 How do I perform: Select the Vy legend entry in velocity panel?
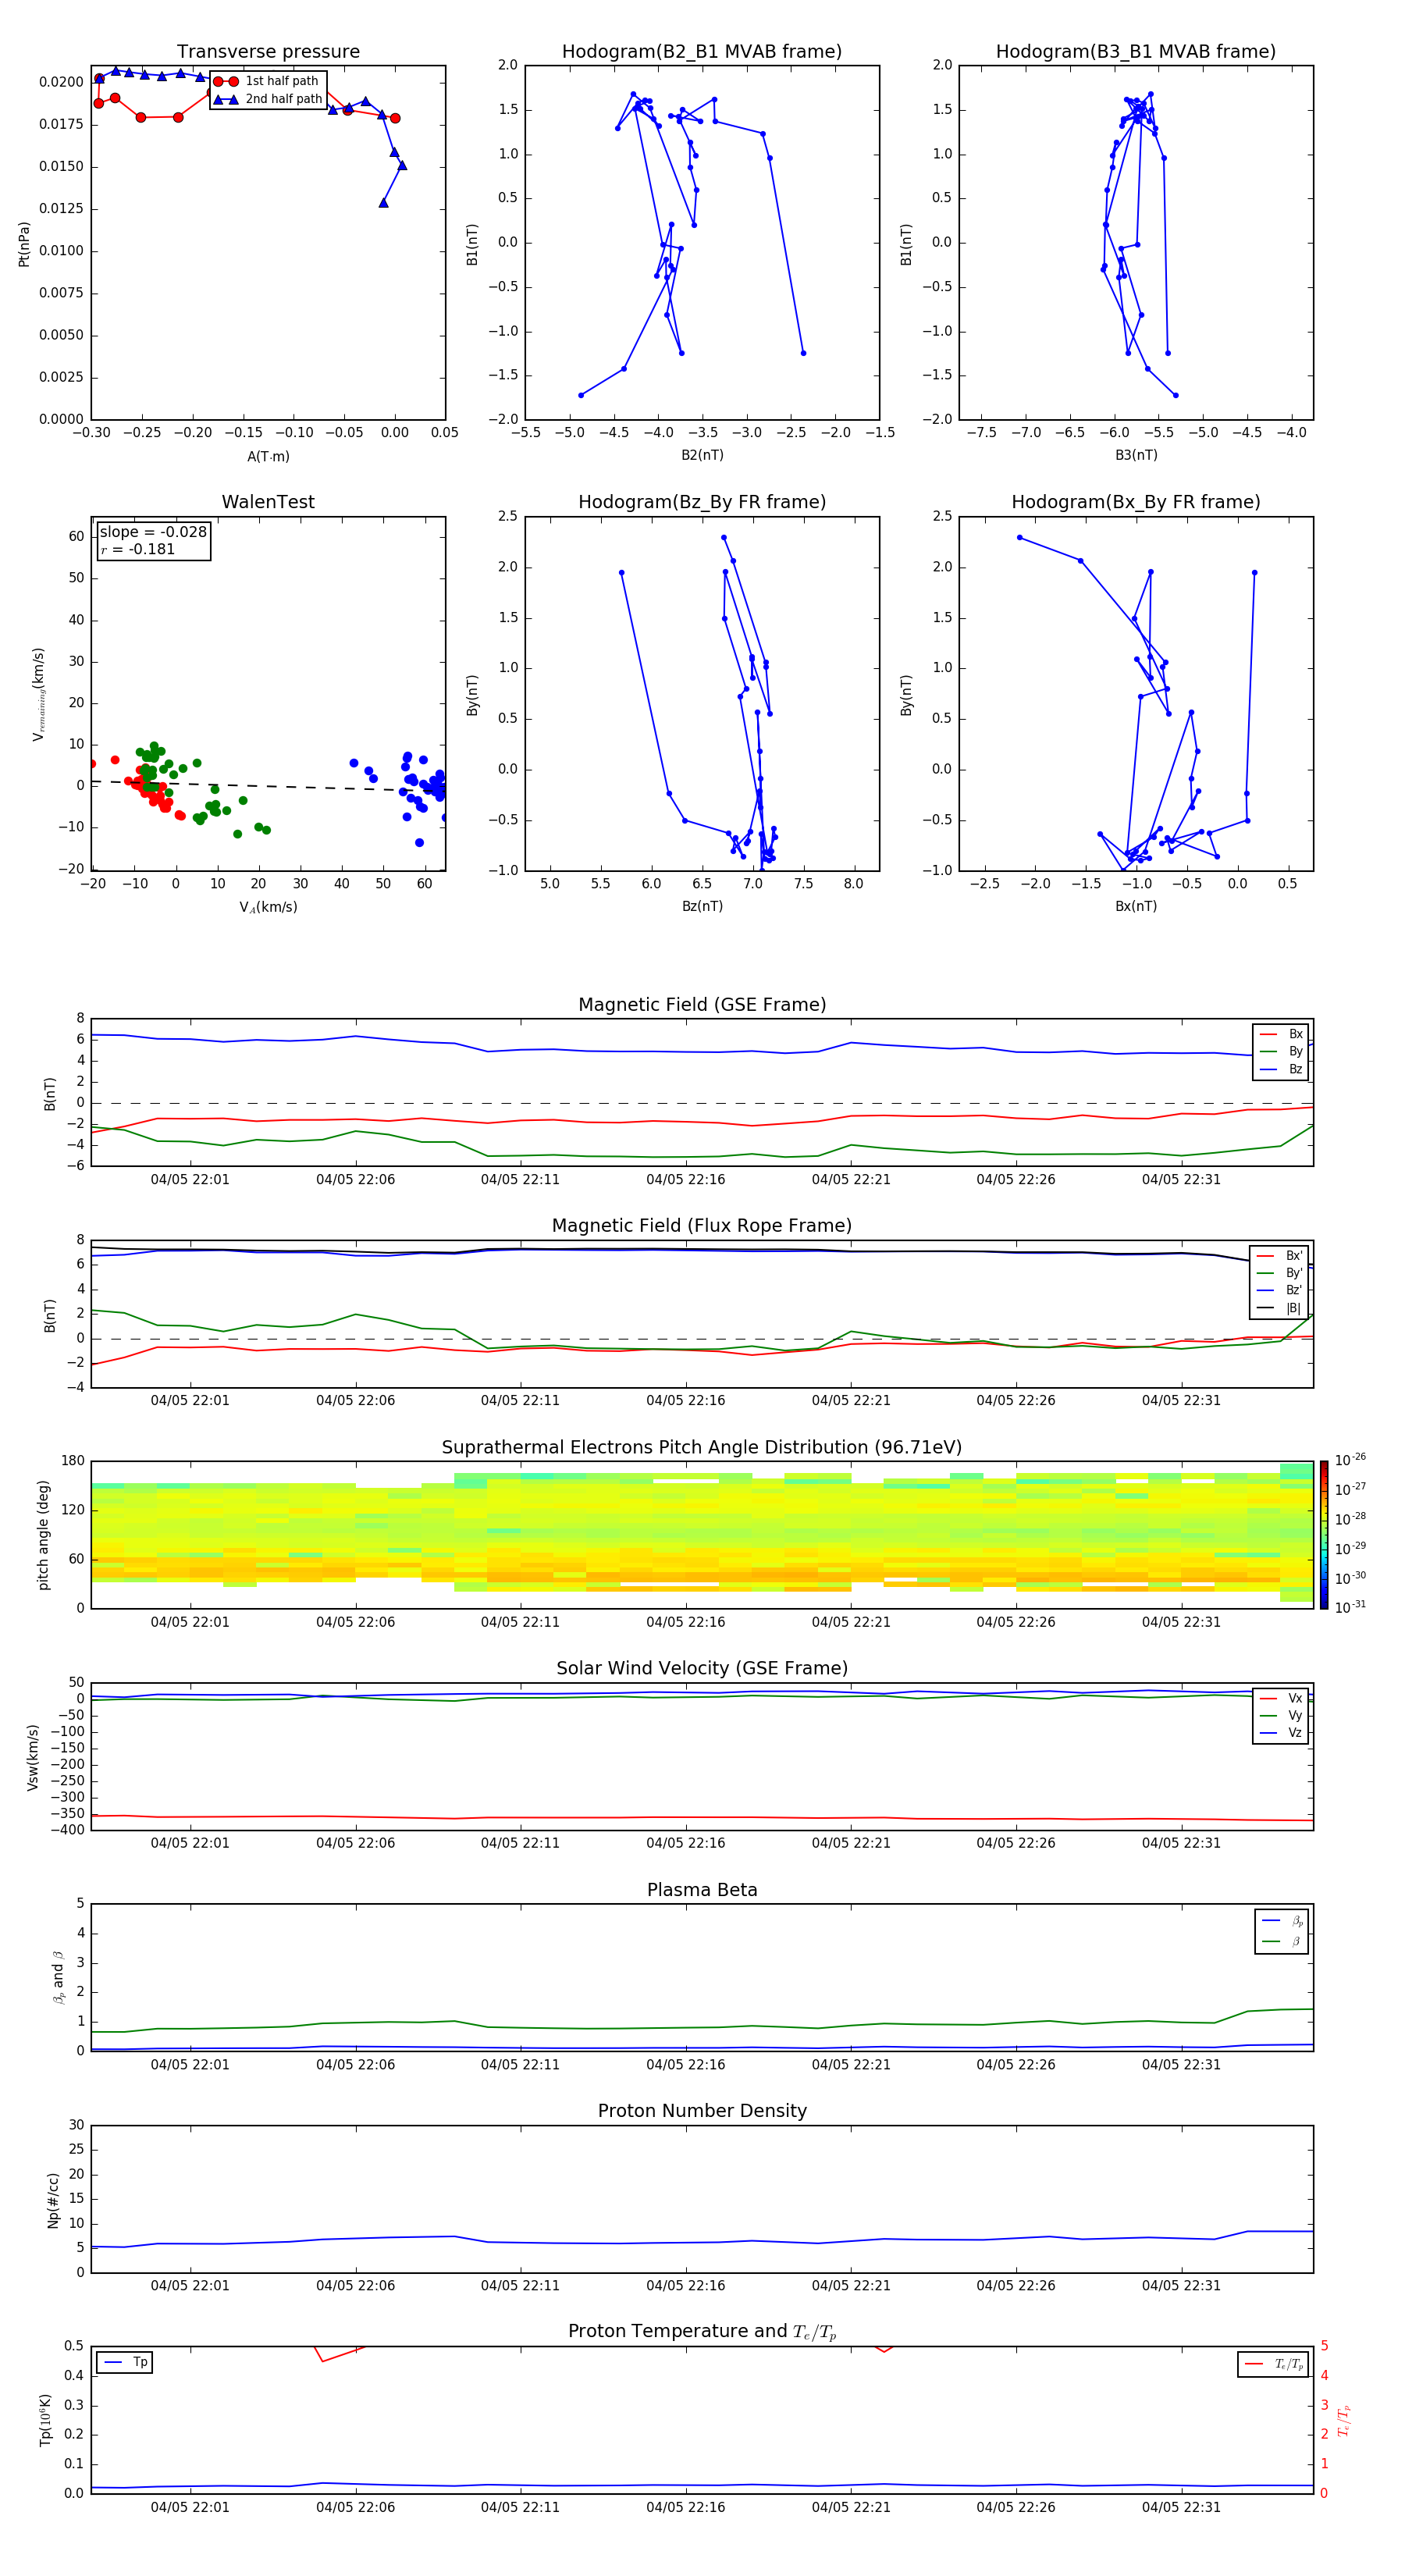pos(1281,1716)
